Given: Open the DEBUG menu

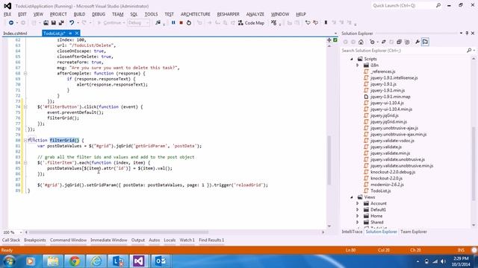Looking at the screenshot, I should point(99,14).
